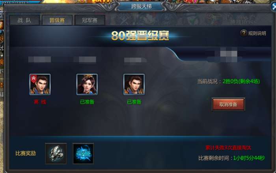Screen dimensions: 276x173
Task: Select the third teammate portrait
Action: tap(134, 84)
